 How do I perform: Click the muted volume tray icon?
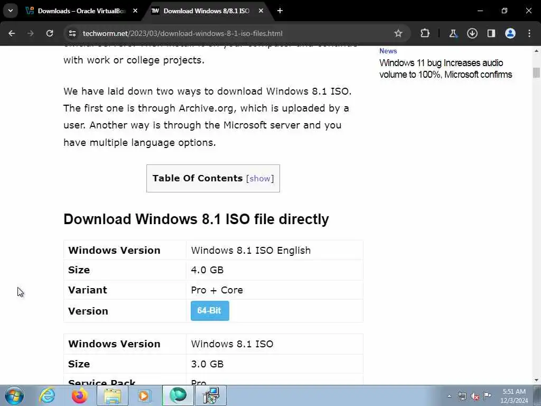(475, 396)
